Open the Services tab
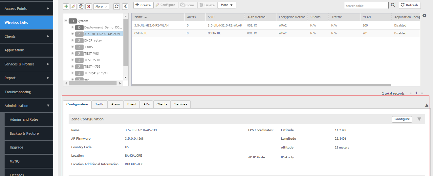This screenshot has width=433, height=176. tap(181, 104)
